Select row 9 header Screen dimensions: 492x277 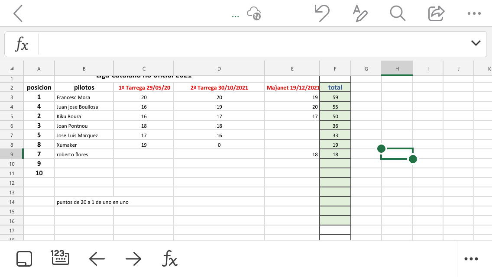click(12, 154)
